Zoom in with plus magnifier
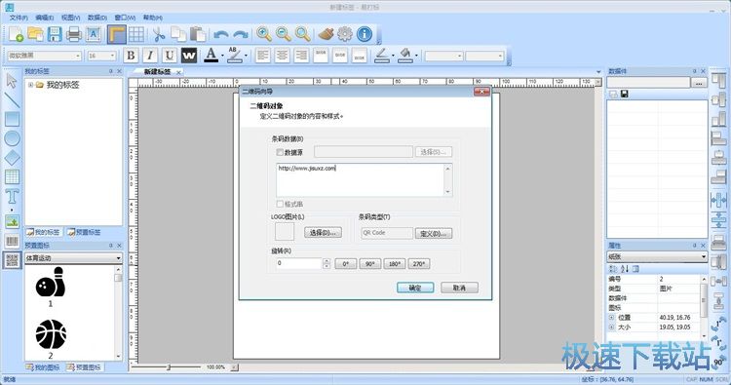Viewport: 731px width, 385px height. tap(264, 34)
